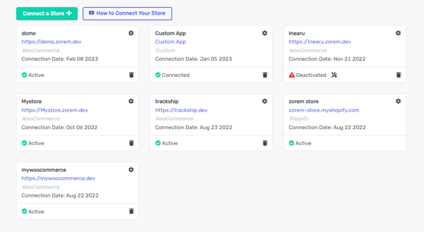Viewport: 424px width, 232px height.
Task: Open zorem-store.myshopify.com link
Action: (324, 110)
